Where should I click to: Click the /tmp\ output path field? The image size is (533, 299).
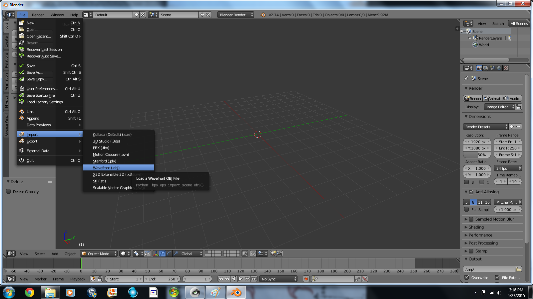(489, 269)
